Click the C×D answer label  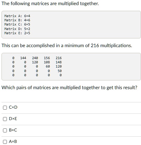coord(13,107)
